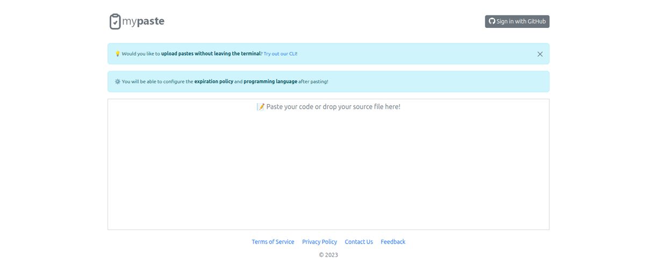Open the 'Try out our CLI!' link
This screenshot has width=651, height=266.
pyautogui.click(x=281, y=54)
